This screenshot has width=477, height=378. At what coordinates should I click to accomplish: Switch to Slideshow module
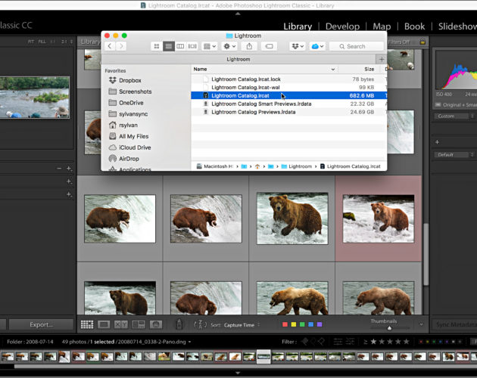tap(457, 26)
